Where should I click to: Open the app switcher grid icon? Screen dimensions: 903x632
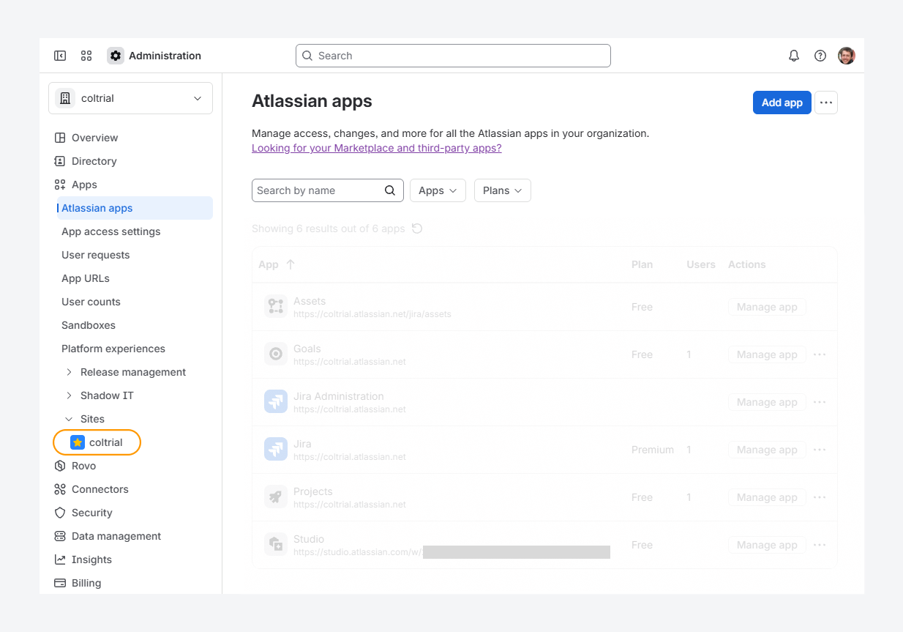[x=86, y=56]
